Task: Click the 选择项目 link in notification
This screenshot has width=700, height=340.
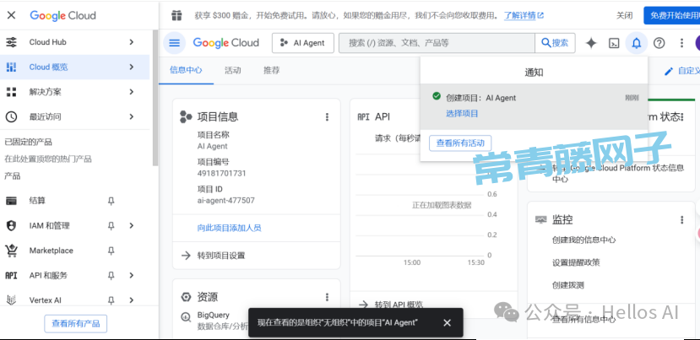Action: pos(462,113)
